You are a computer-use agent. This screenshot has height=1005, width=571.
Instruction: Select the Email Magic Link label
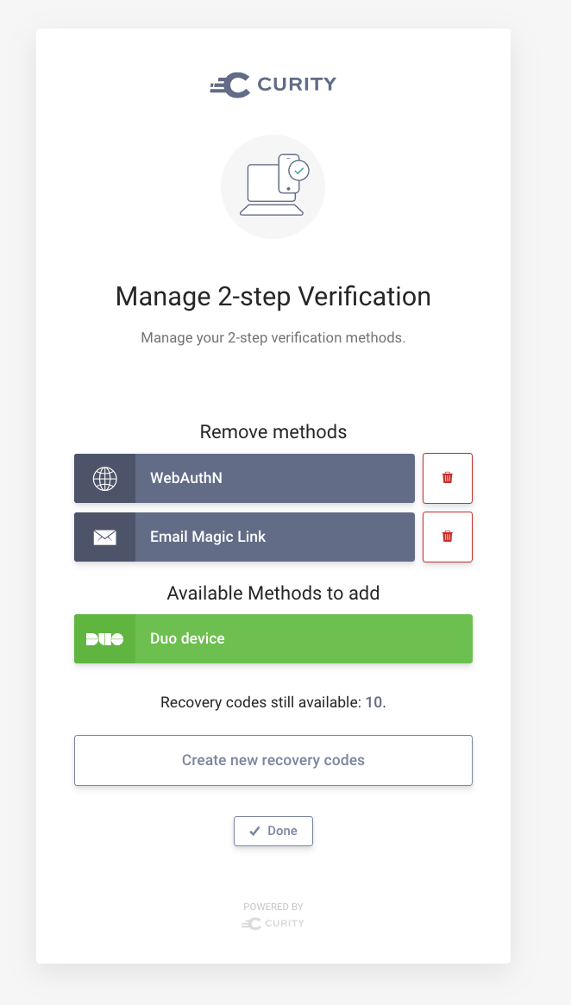point(208,537)
